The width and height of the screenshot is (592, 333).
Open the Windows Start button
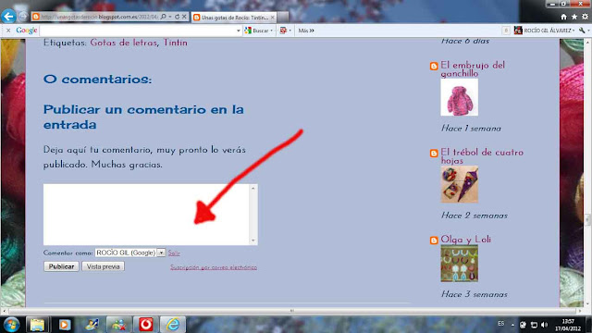pos(11,325)
